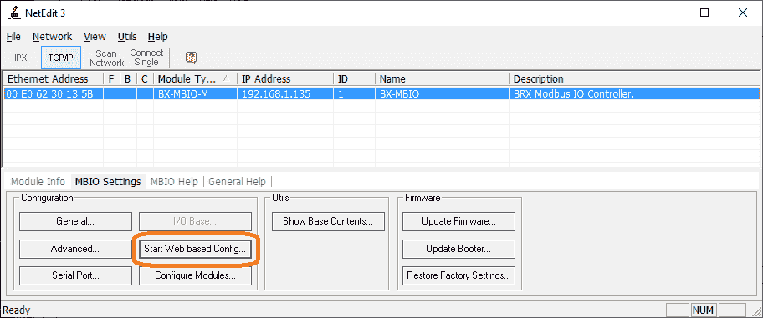Select the TCP/IP protocol toolbar button
Viewport: 763px width, 318px height.
(x=61, y=58)
